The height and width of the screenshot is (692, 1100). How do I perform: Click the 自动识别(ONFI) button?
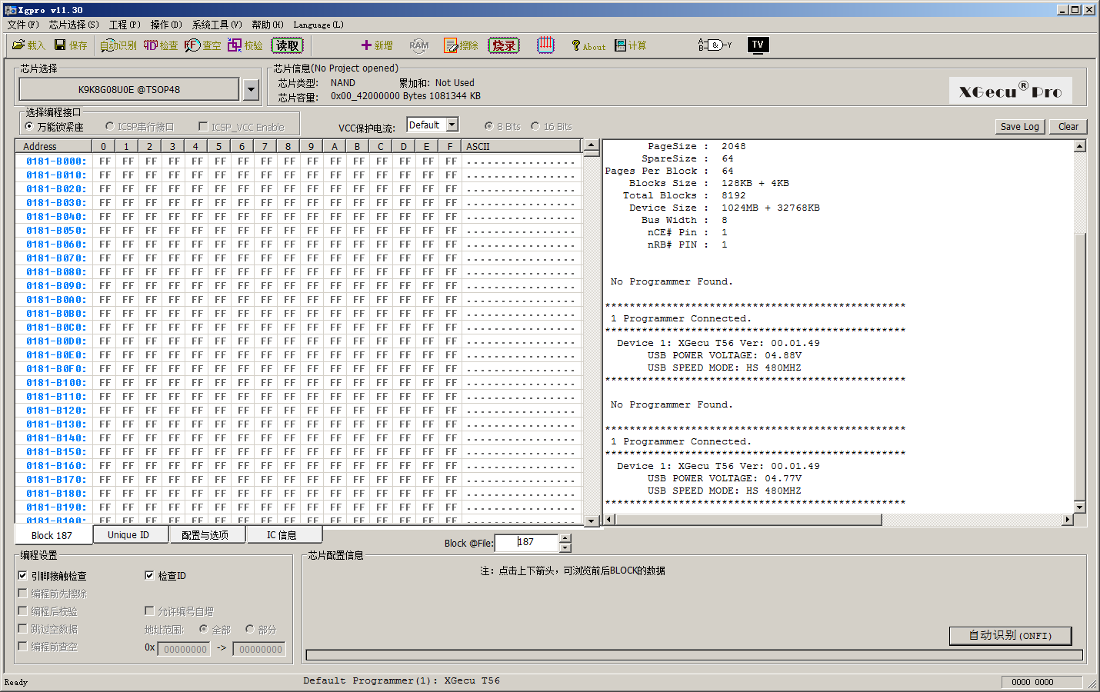pyautogui.click(x=1009, y=635)
